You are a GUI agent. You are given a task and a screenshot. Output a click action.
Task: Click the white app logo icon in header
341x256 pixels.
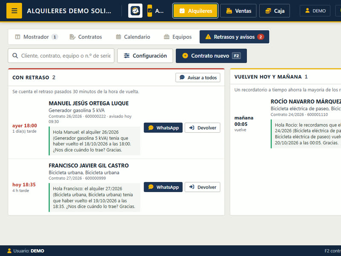[135, 11]
